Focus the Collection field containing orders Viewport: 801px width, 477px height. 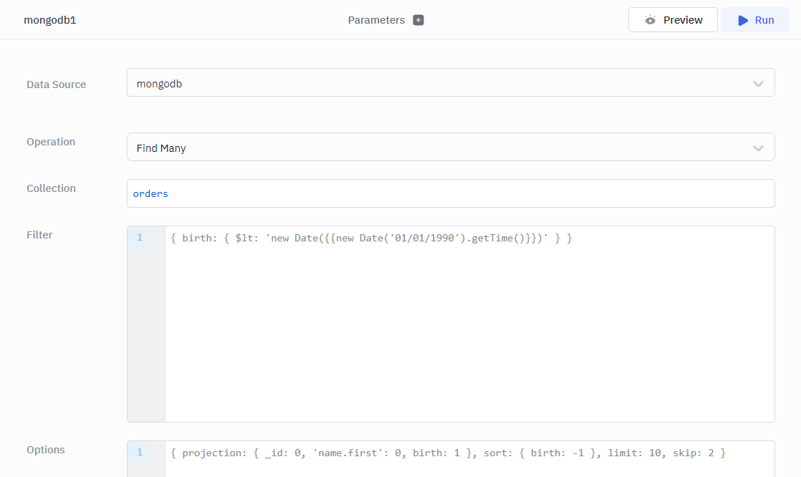coord(450,193)
